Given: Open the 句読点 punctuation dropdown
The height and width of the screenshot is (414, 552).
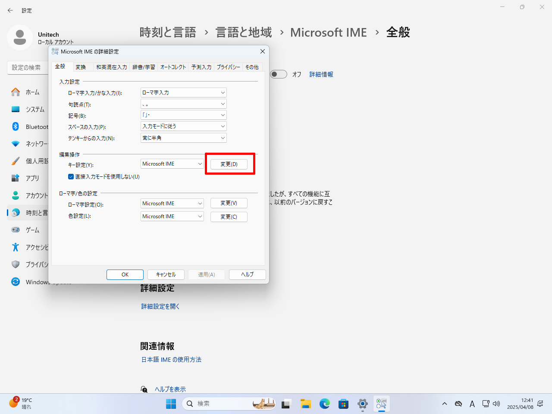Looking at the screenshot, I should pyautogui.click(x=184, y=104).
